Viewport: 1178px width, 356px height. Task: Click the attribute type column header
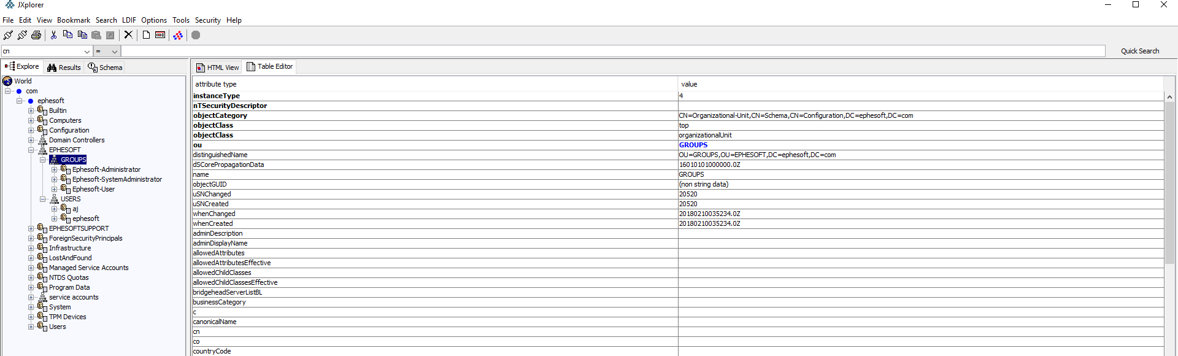pyautogui.click(x=435, y=84)
